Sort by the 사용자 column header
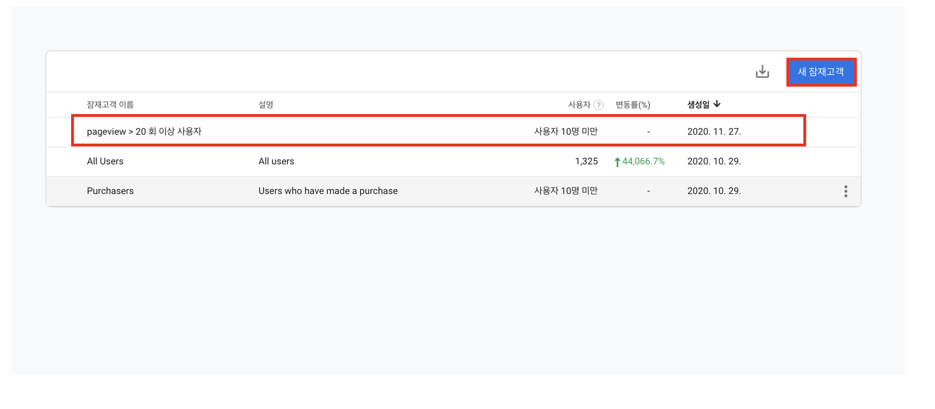The width and height of the screenshot is (935, 409). tap(579, 105)
